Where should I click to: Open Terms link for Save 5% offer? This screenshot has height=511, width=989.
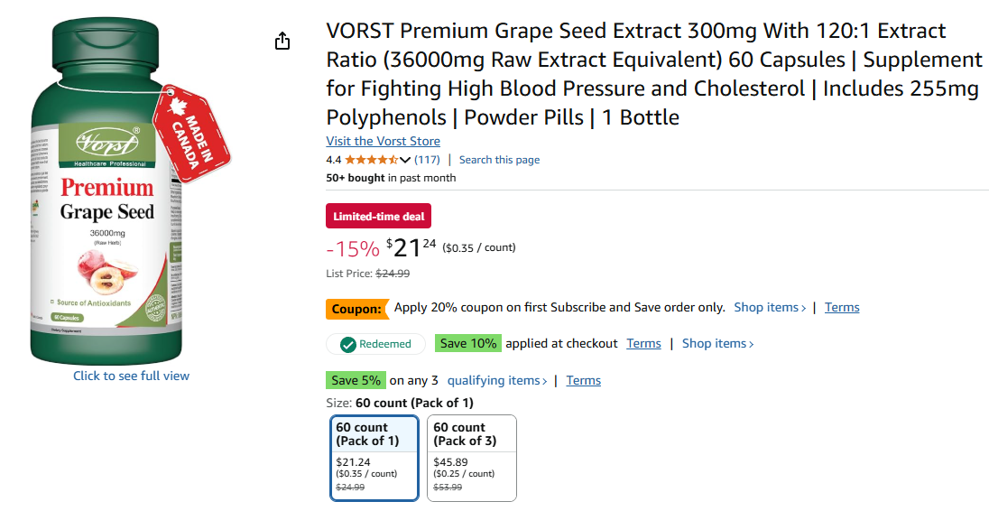pos(583,380)
